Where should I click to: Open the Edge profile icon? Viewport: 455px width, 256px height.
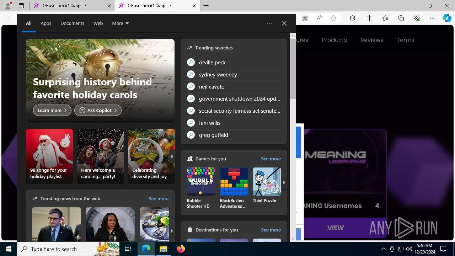tap(8, 5)
